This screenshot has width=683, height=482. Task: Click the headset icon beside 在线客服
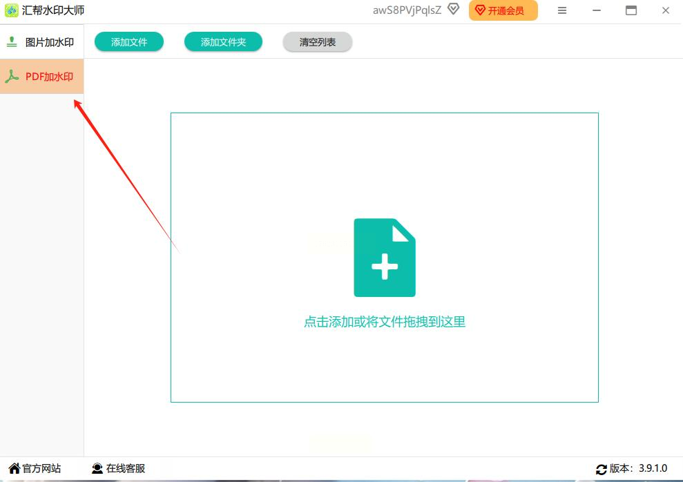(97, 468)
